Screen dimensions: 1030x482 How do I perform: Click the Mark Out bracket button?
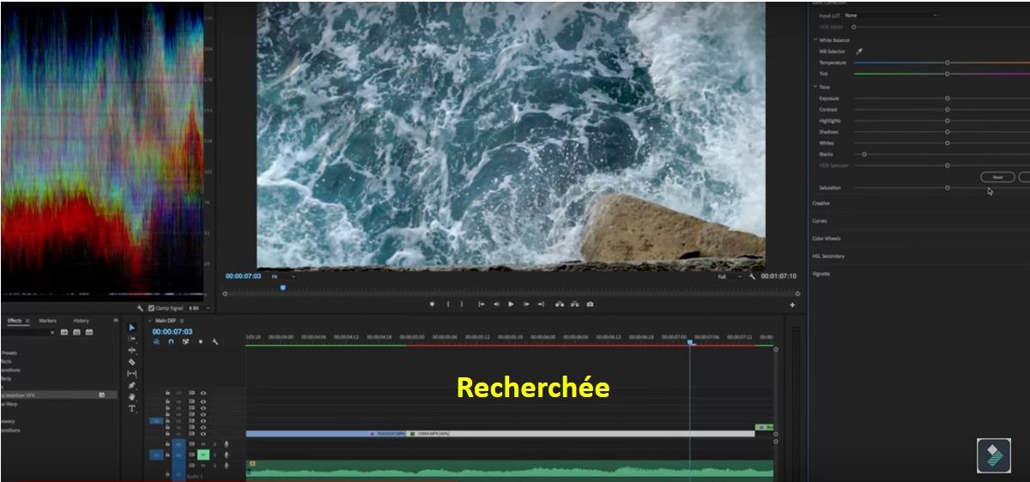(462, 304)
